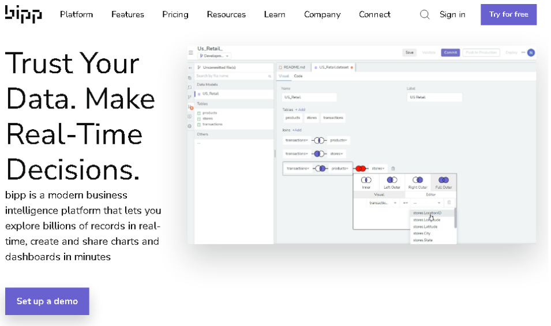Open the Learn menu
The width and height of the screenshot is (551, 326).
(x=275, y=14)
